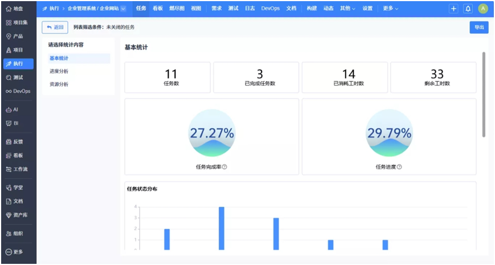The width and height of the screenshot is (495, 265).
Task: Expand the 其他 dropdown in top nav
Action: pyautogui.click(x=347, y=9)
